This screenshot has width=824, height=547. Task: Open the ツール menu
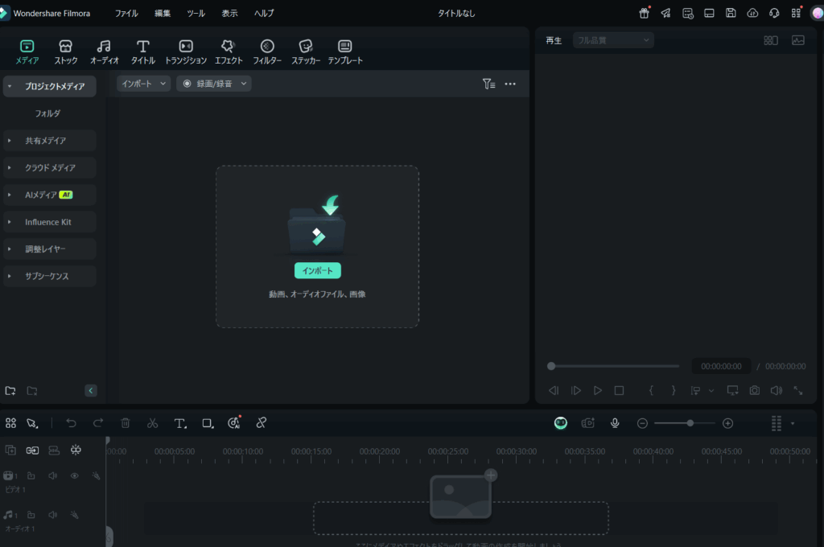196,13
